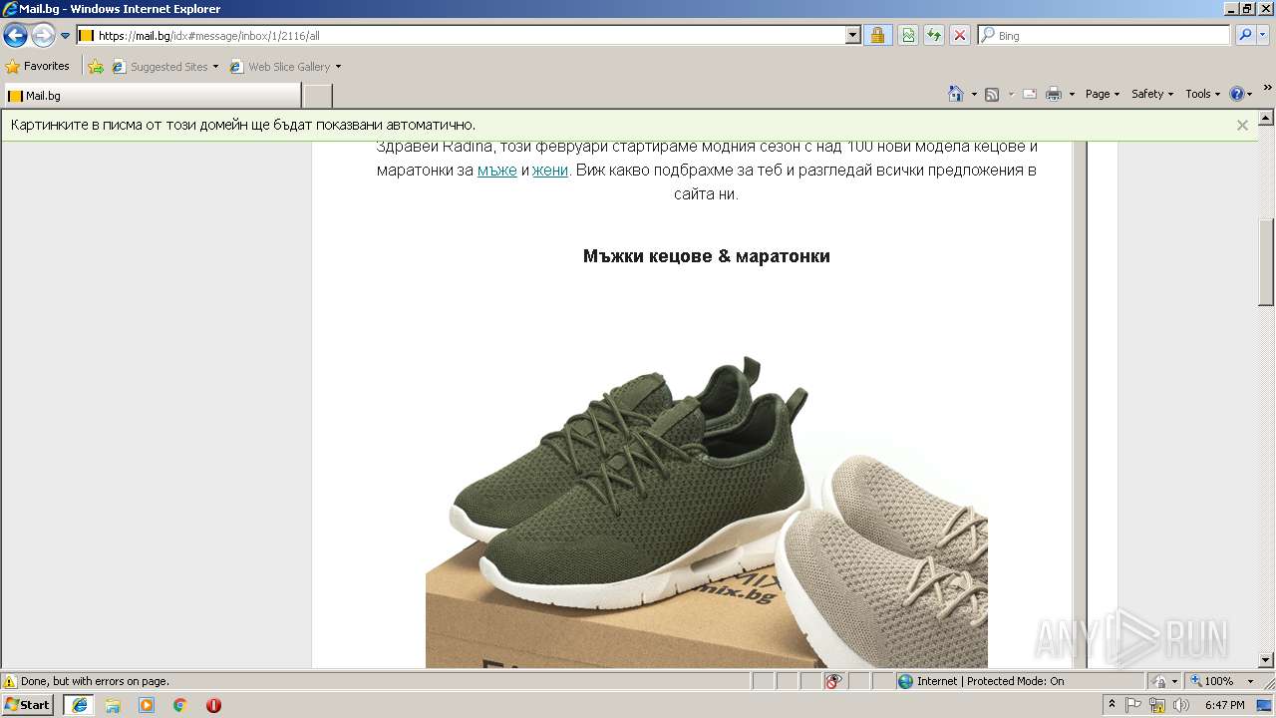Expand the address bar history dropdown

(x=853, y=35)
